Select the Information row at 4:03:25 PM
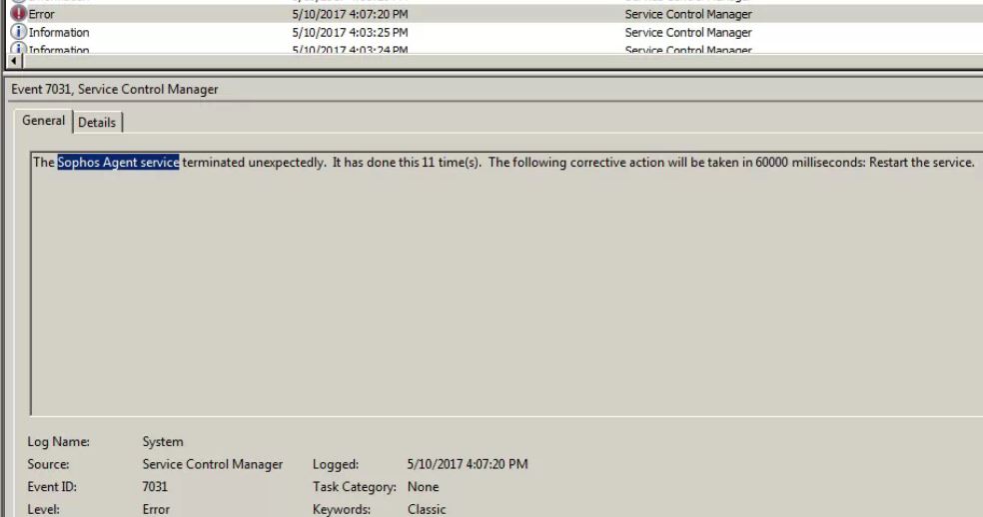Viewport: 983px width, 517px height. pos(494,32)
